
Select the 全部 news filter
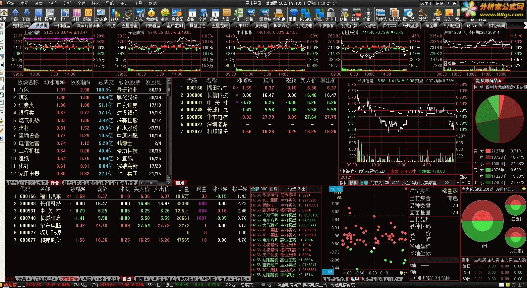[255, 189]
